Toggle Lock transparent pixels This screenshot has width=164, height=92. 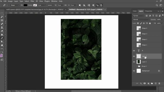(138, 23)
